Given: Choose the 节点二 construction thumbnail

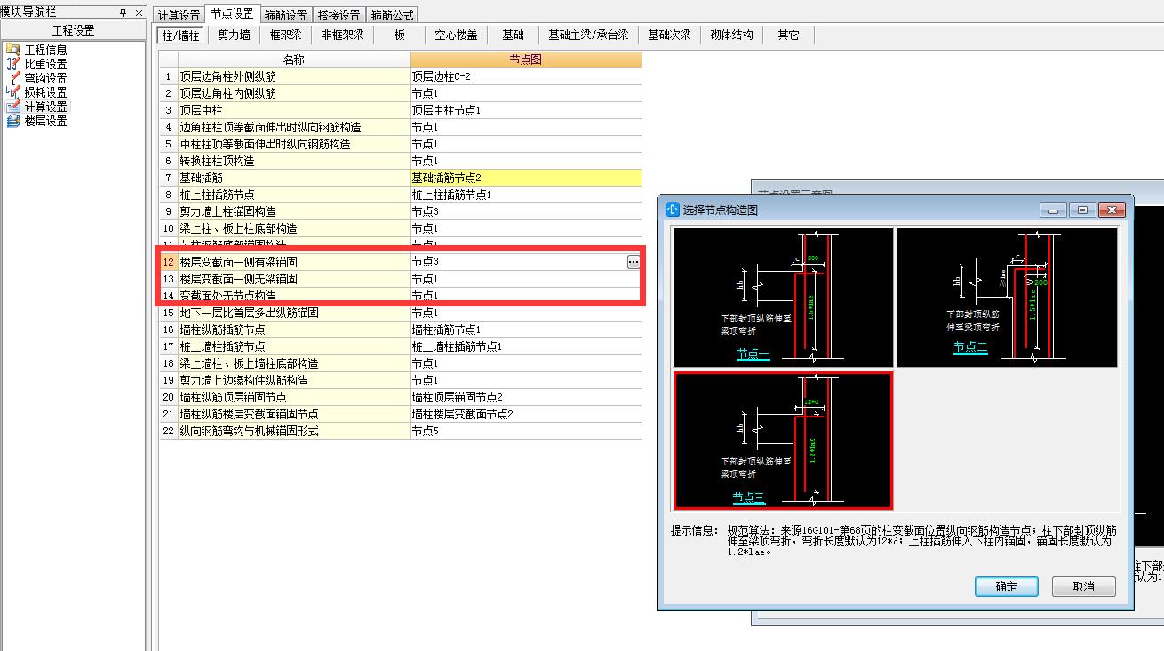Looking at the screenshot, I should (x=1007, y=298).
